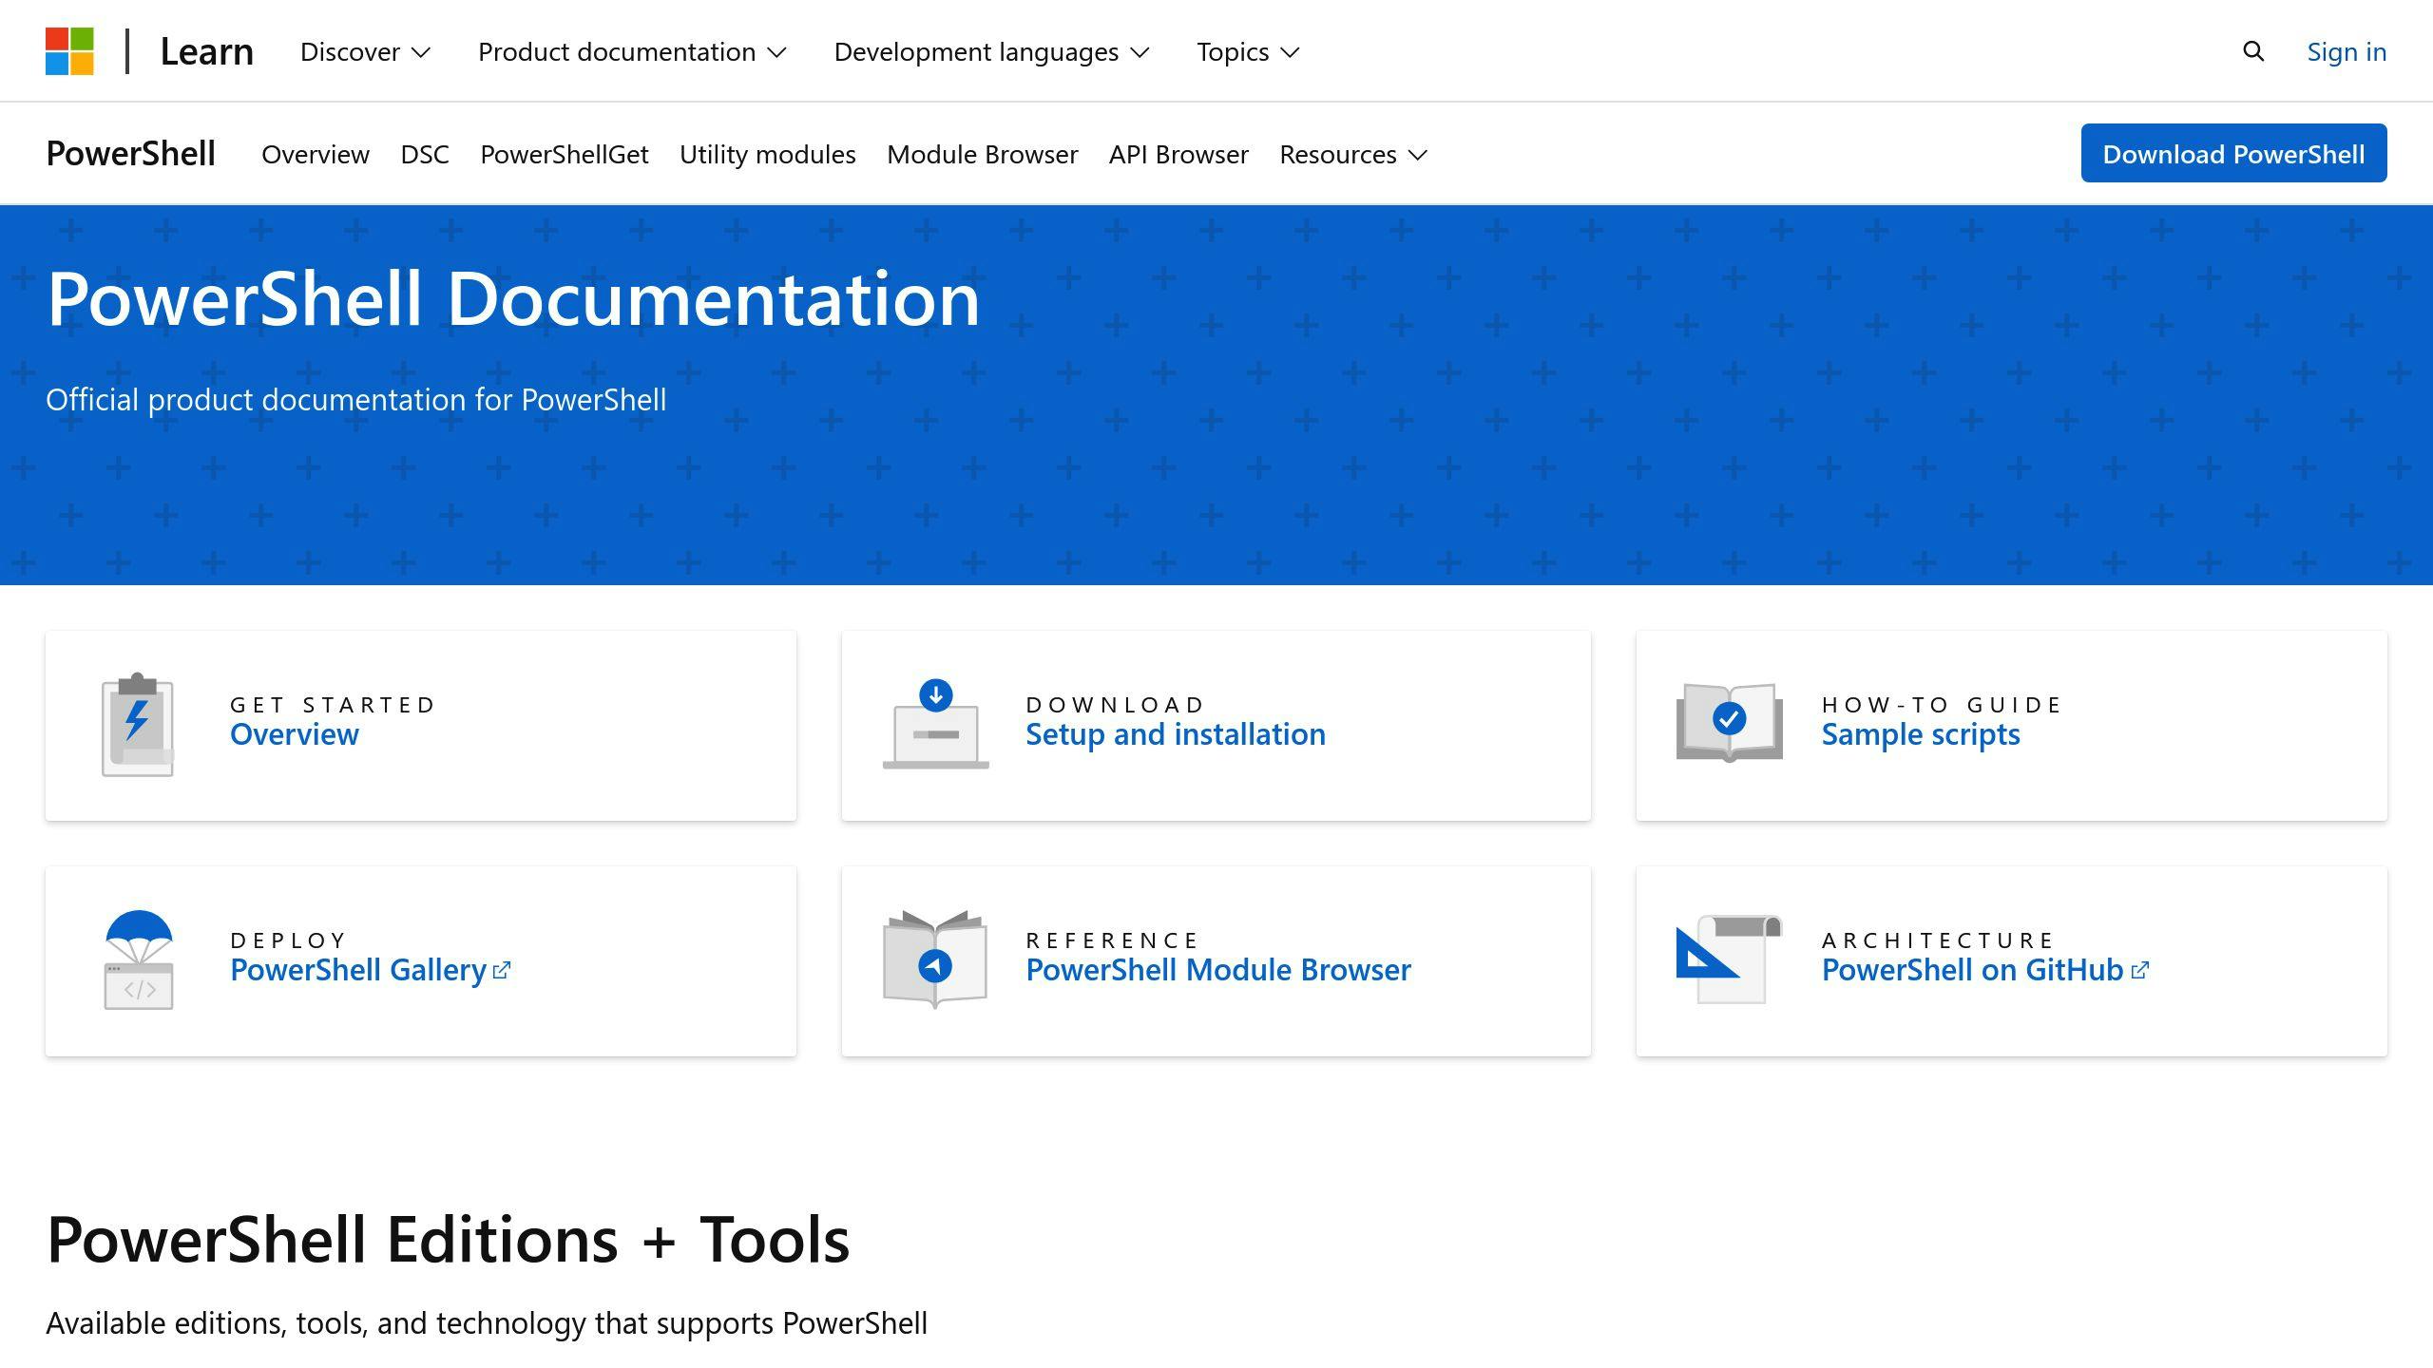The width and height of the screenshot is (2433, 1368).
Task: Select the API Browser tab
Action: 1179,154
